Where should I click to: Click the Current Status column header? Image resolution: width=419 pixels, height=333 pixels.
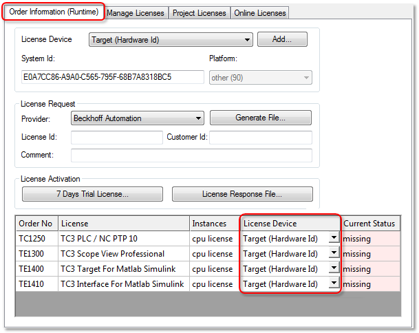[x=370, y=224]
